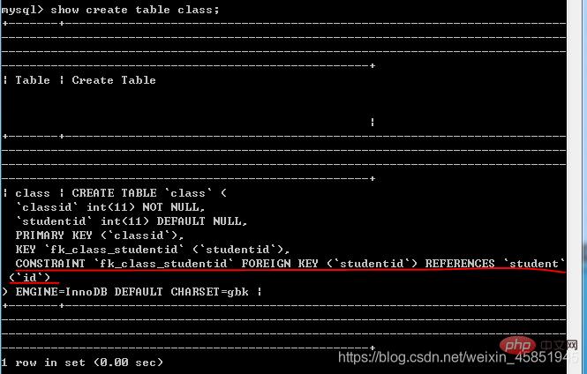The height and width of the screenshot is (374, 587).
Task: Click the word CONSTRAINT in the output
Action: click(50, 264)
